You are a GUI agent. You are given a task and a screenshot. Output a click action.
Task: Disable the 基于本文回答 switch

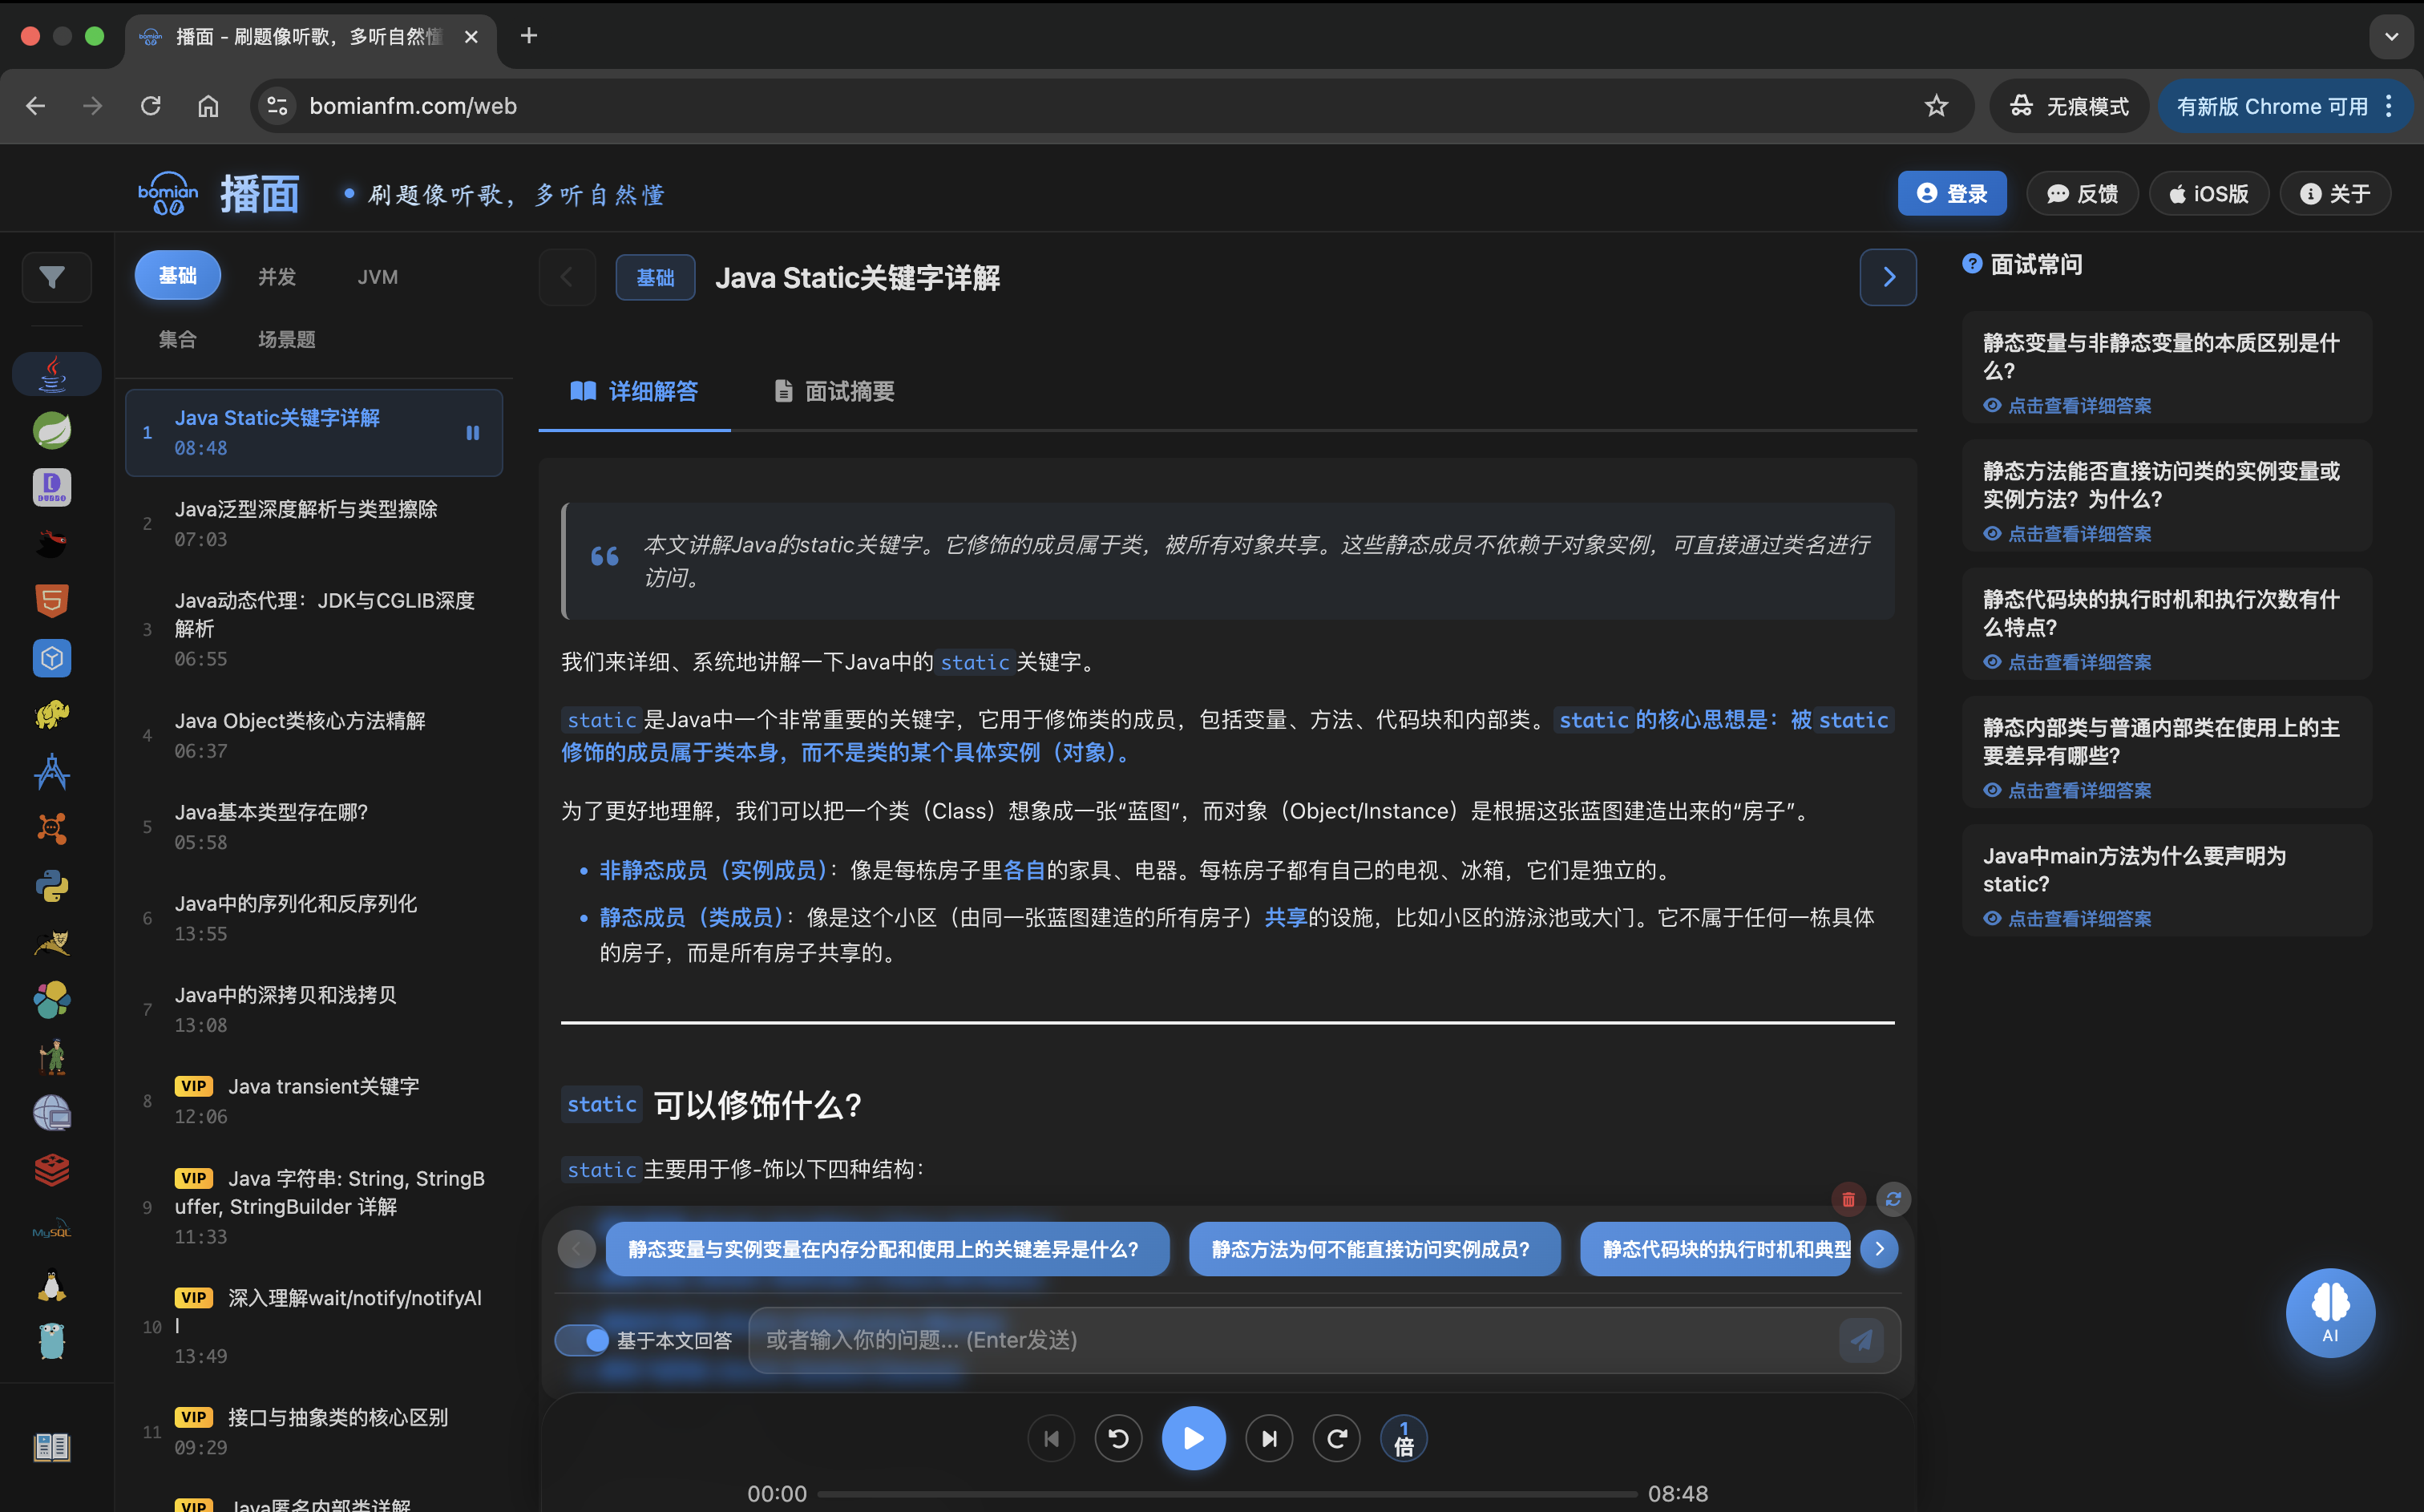click(583, 1340)
